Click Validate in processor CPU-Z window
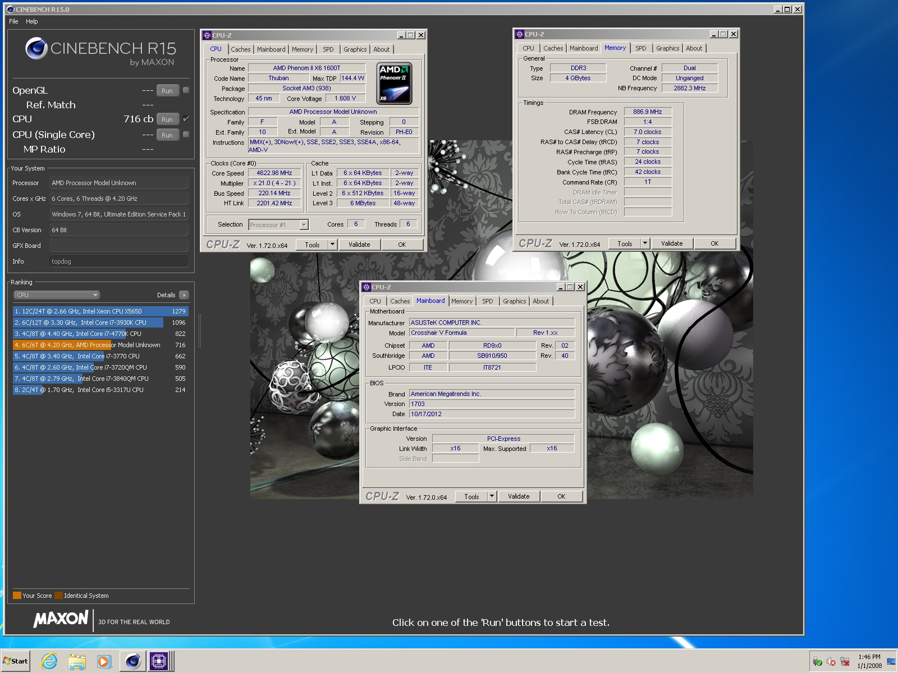Screen dimensions: 898x673 (359, 245)
